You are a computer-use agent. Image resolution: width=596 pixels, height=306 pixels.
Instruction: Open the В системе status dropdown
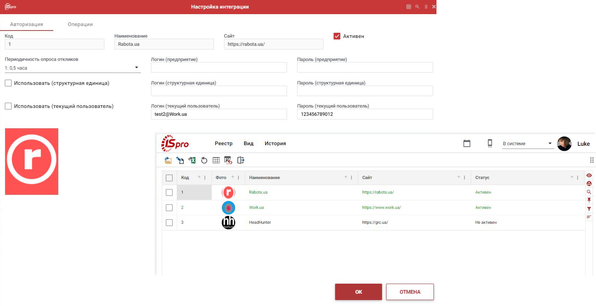pos(528,143)
